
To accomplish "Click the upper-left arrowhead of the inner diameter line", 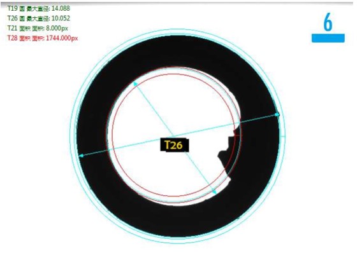I will [135, 83].
